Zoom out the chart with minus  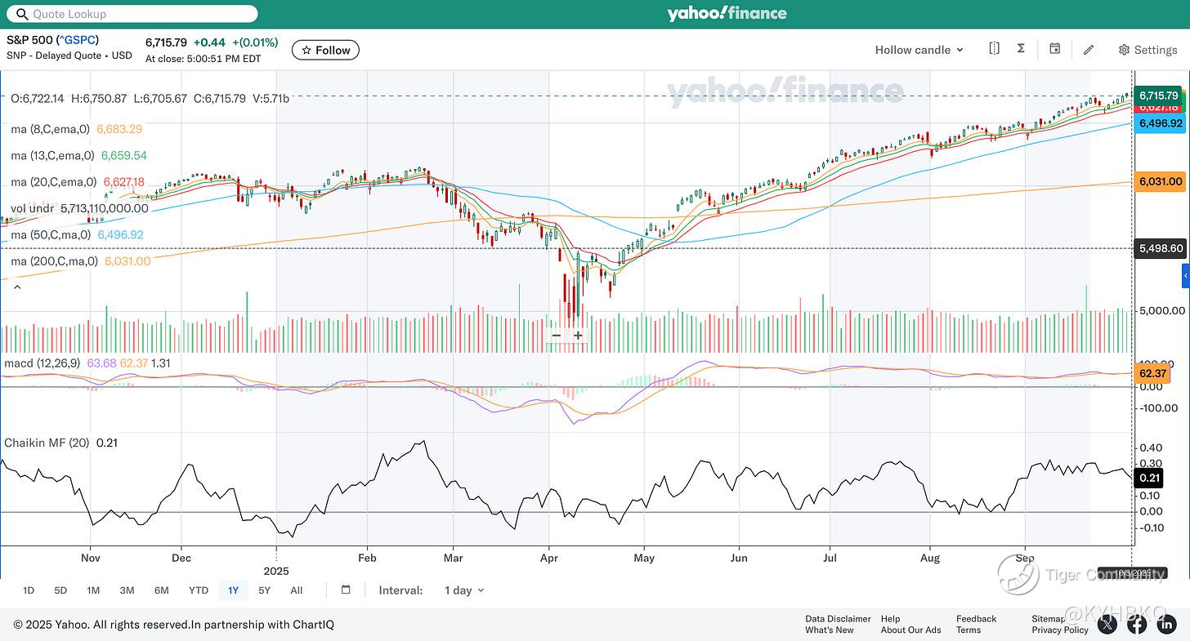(557, 336)
